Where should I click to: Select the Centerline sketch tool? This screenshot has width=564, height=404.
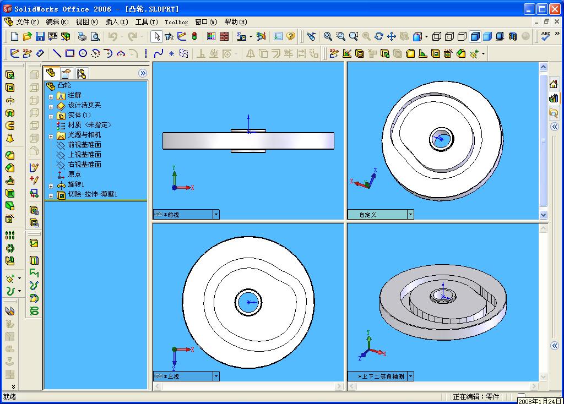[x=145, y=53]
